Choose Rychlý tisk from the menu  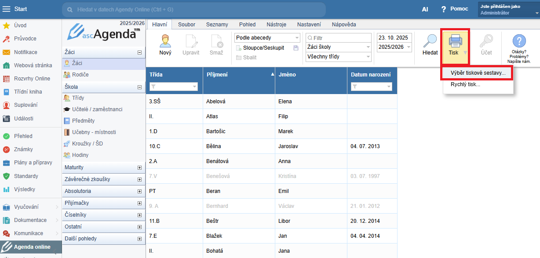click(465, 84)
